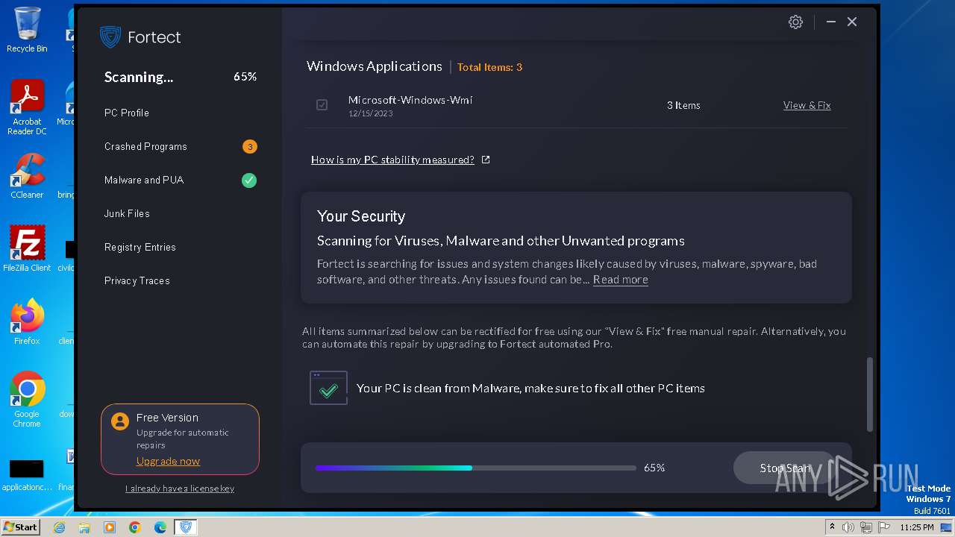Click external link icon beside PC stability question
955x537 pixels.
point(486,160)
